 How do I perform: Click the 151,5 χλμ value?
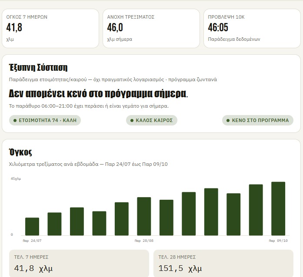click(x=180, y=268)
